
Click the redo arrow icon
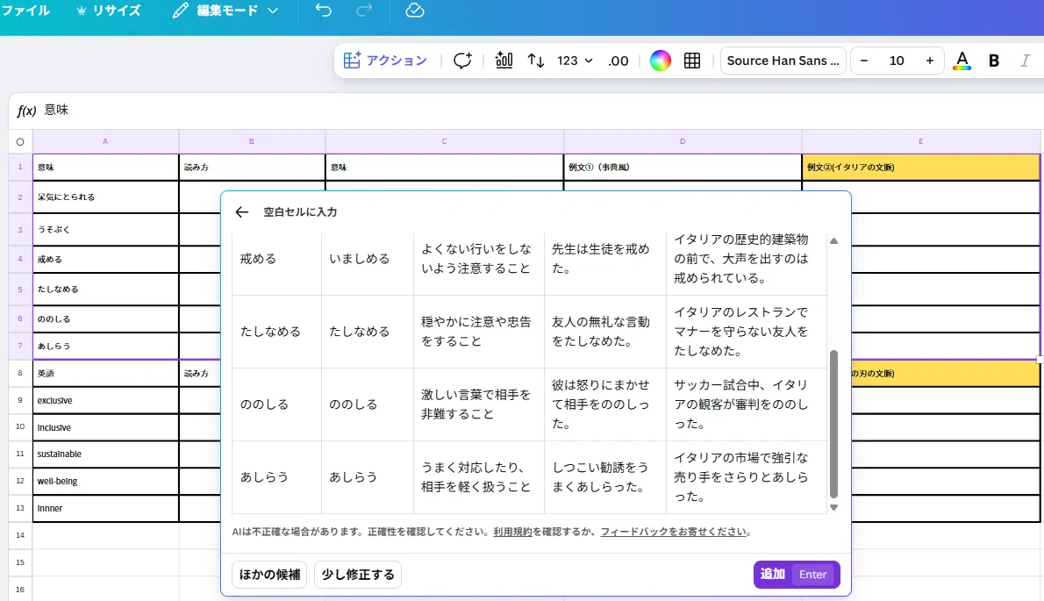tap(363, 11)
